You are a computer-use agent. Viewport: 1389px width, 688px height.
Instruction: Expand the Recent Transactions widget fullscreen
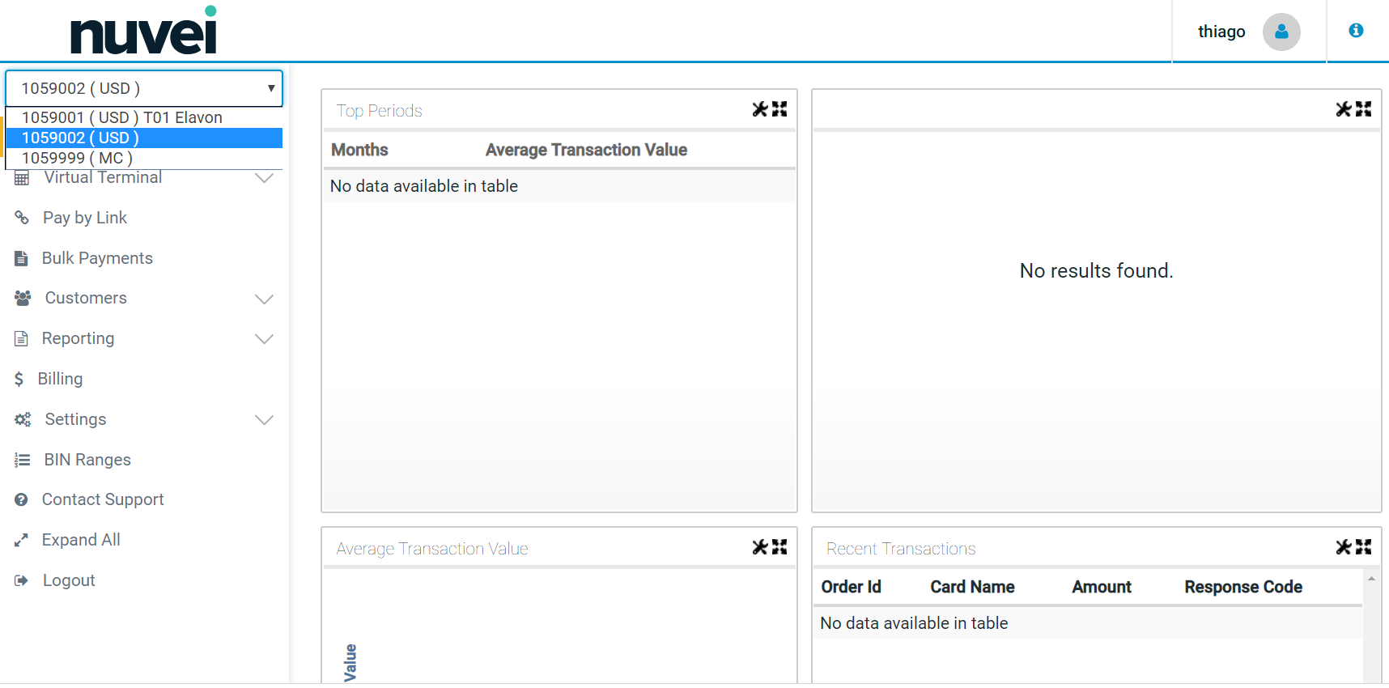coord(1364,547)
